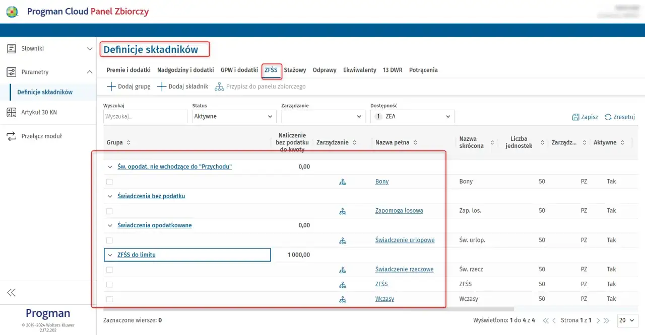
Task: Click the Dodaj składnik button
Action: (x=183, y=87)
